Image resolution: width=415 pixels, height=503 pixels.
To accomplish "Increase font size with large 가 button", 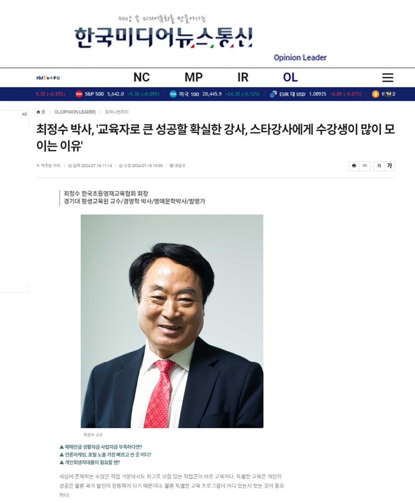I will 389,166.
